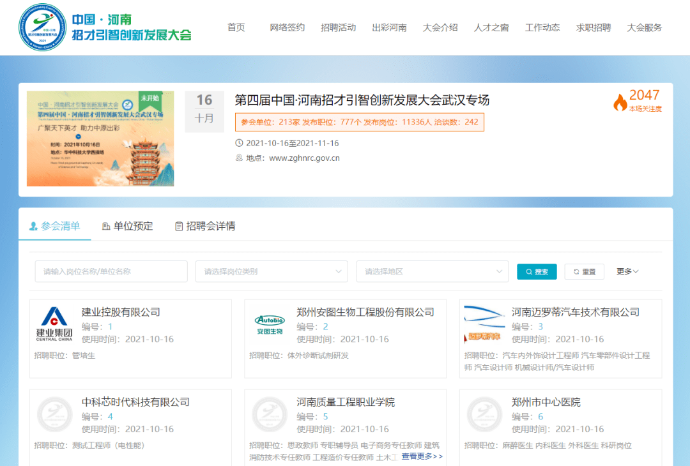Click the blue 搜索 button
The image size is (690, 466).
coord(537,272)
